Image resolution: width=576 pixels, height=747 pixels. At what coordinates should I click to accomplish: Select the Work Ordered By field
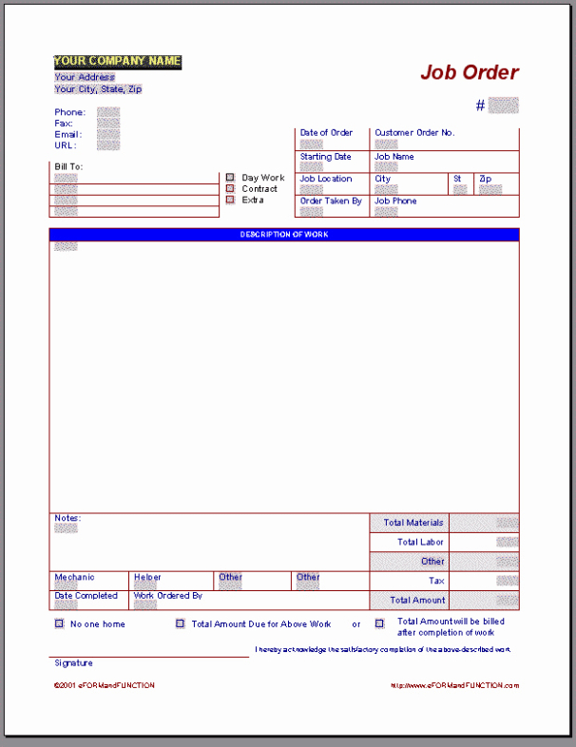tap(144, 604)
